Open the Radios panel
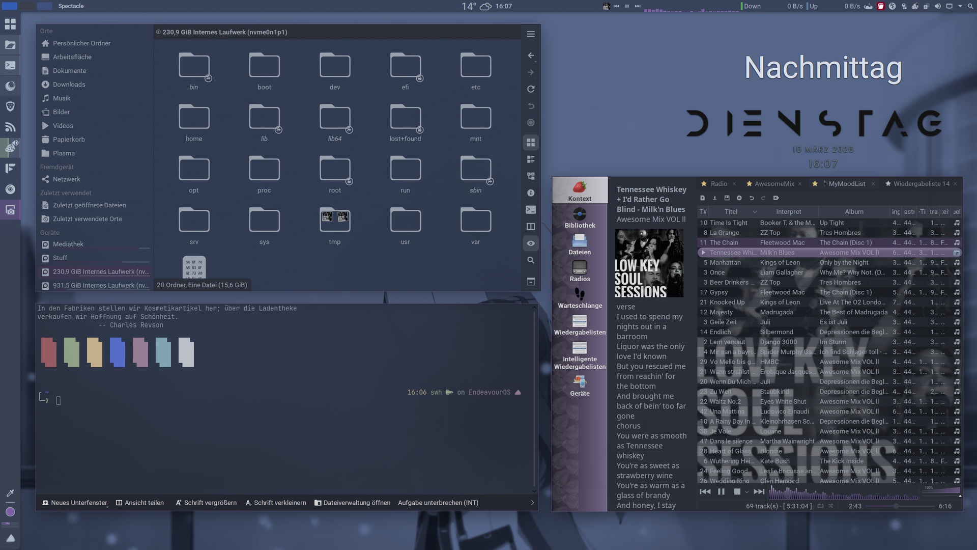Screen dimensions: 977x550 pyautogui.click(x=580, y=271)
